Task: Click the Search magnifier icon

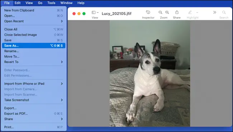Action: pos(224,12)
